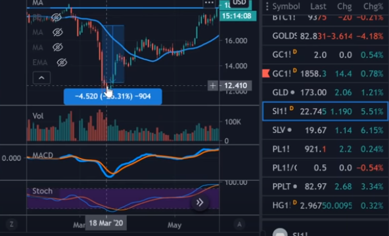Click the Stoch indicator label
The image size is (389, 236).
(43, 191)
